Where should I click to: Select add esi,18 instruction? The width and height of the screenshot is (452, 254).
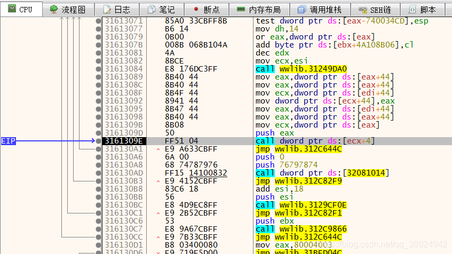[279, 189]
